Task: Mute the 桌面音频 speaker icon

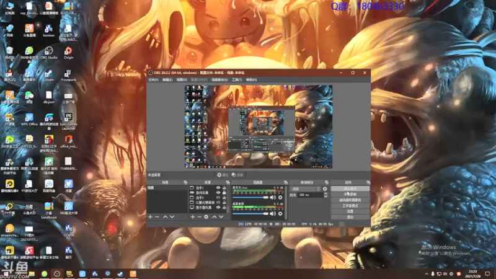Action: point(273,214)
